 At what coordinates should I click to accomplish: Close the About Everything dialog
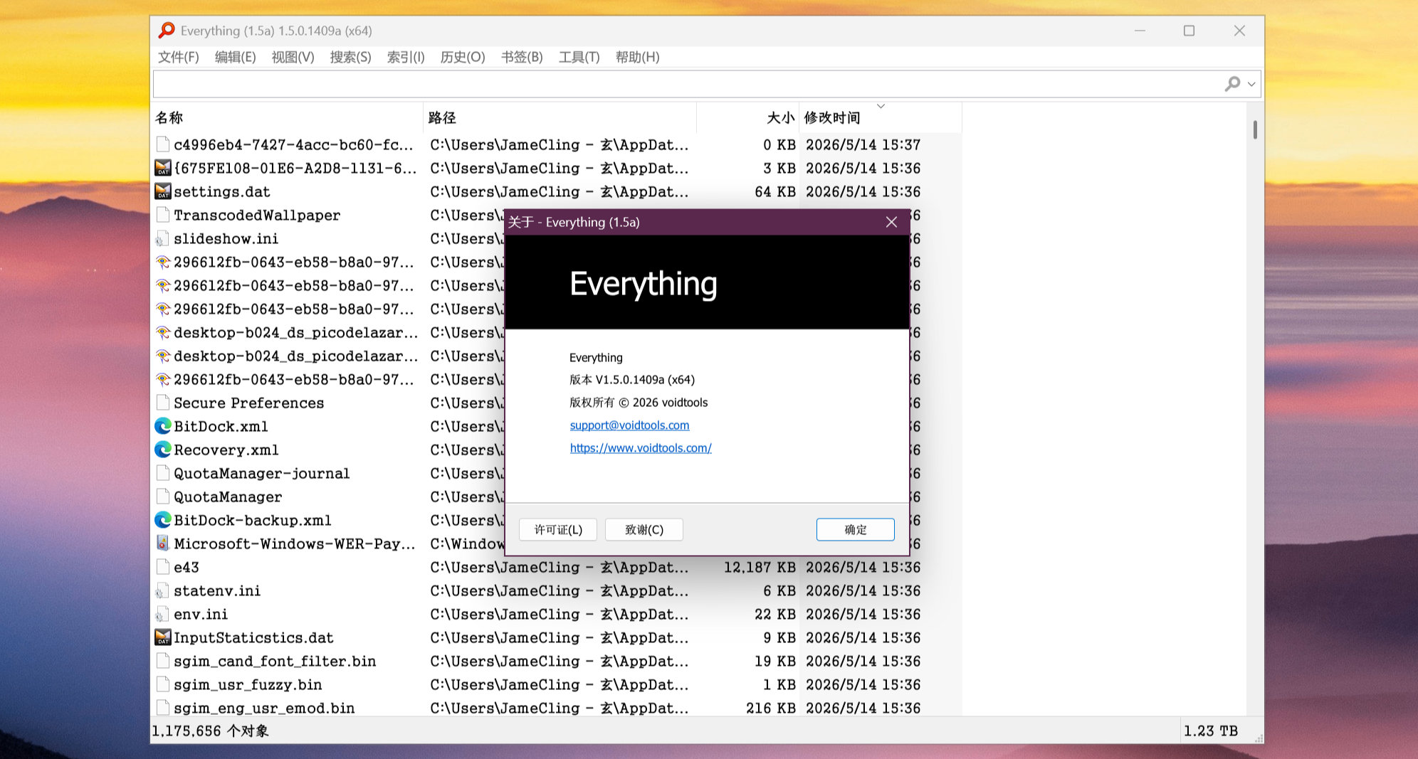click(891, 222)
